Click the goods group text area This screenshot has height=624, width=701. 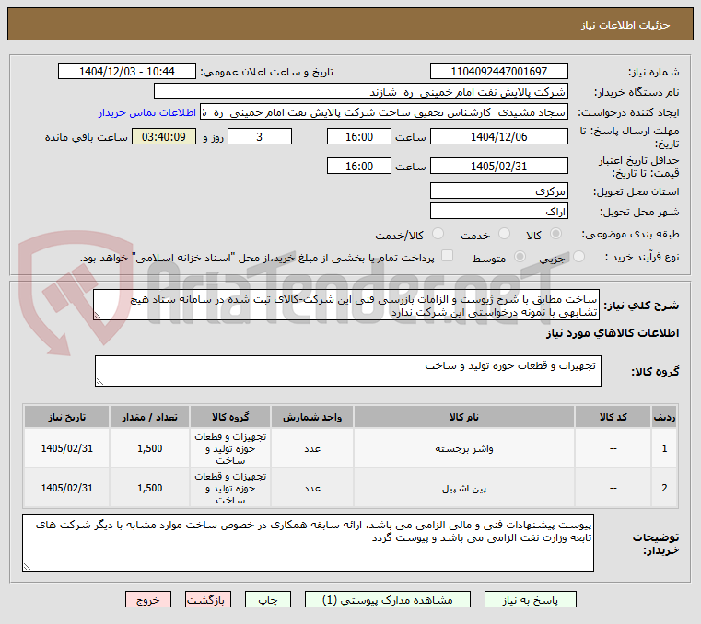pyautogui.click(x=348, y=371)
